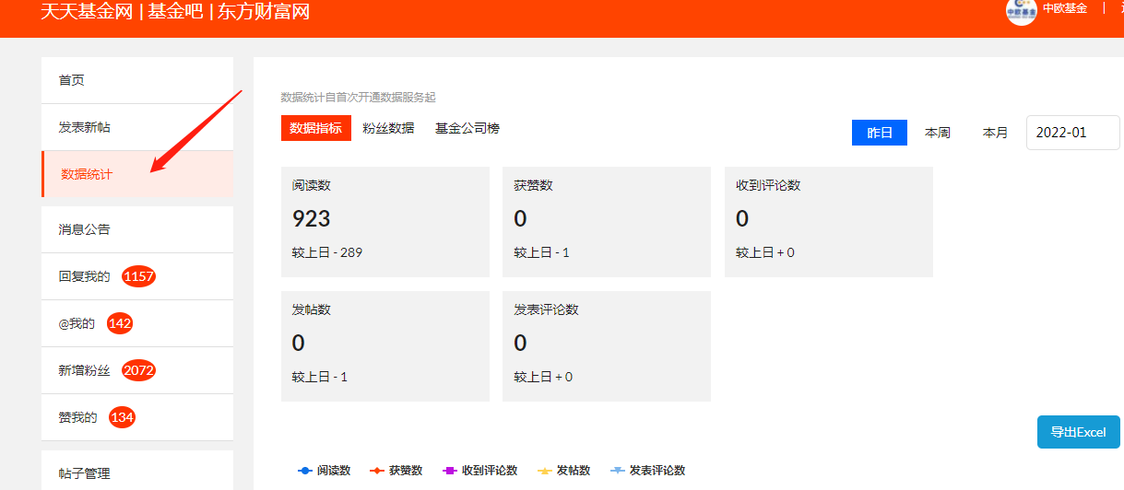Click the text 较上日 - 289
1124x490 pixels.
[327, 252]
